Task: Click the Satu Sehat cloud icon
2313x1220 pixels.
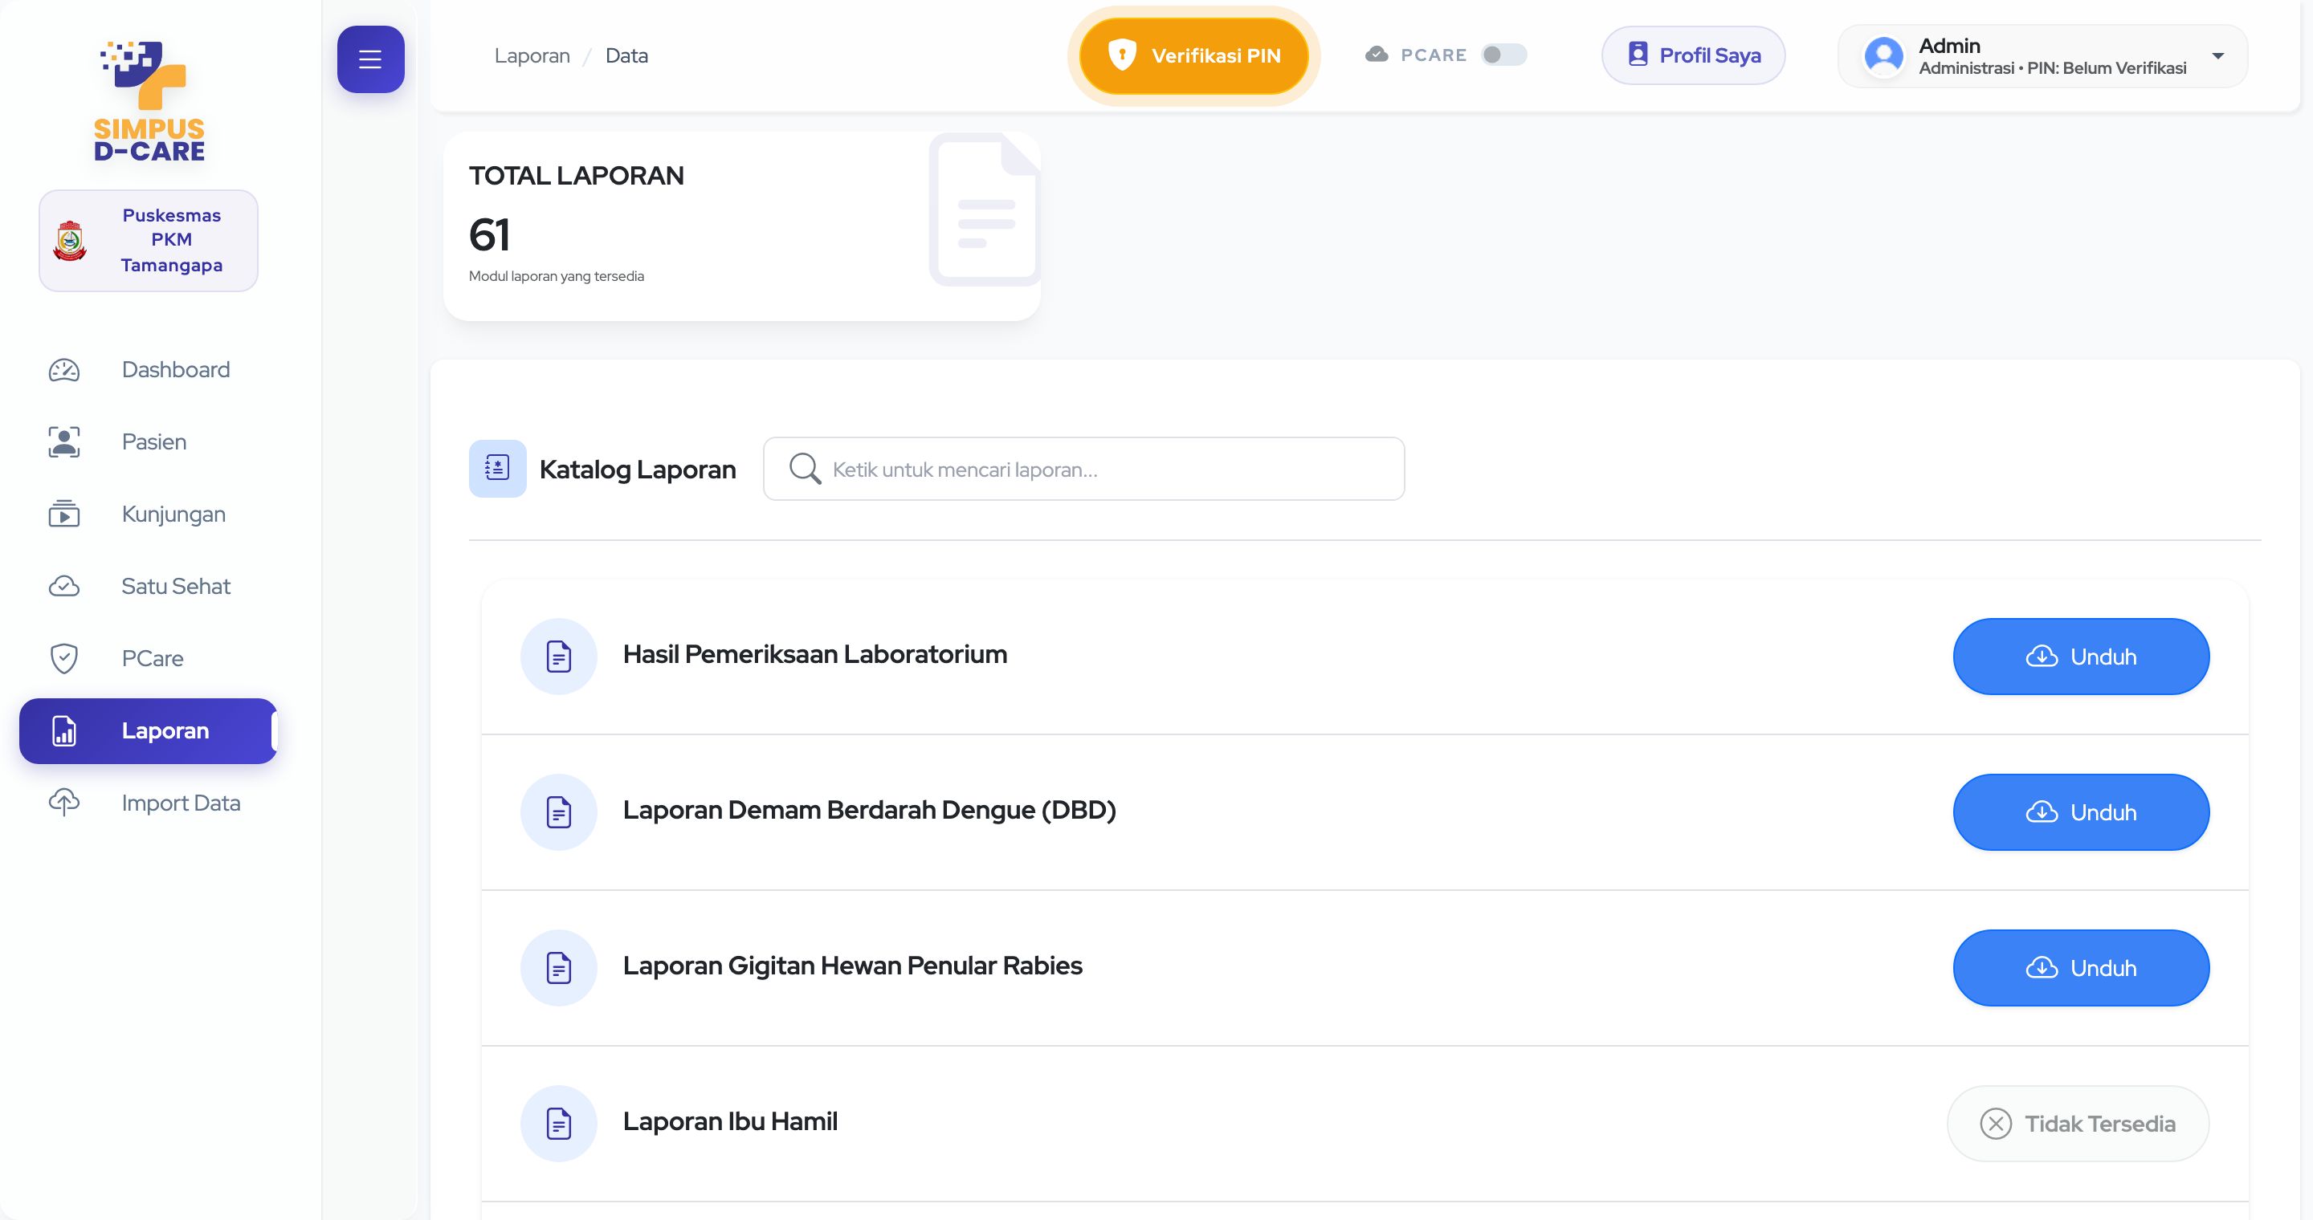Action: (63, 587)
